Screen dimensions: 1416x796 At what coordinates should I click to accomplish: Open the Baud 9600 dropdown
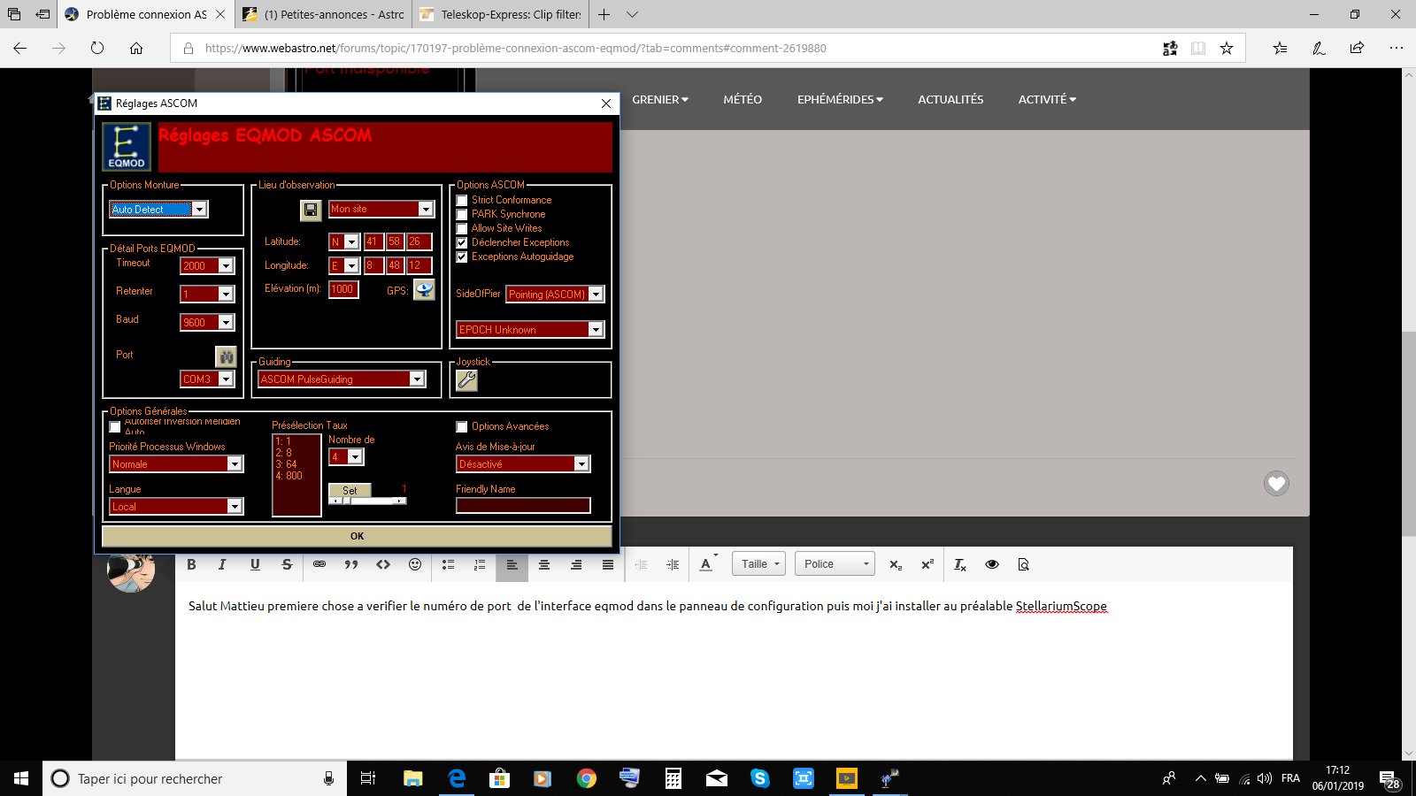(226, 323)
